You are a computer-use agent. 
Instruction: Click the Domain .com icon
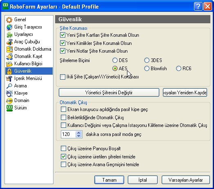pyautogui.click(x=9, y=101)
